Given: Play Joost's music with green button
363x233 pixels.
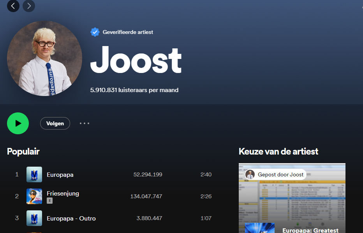Looking at the screenshot, I should [18, 123].
